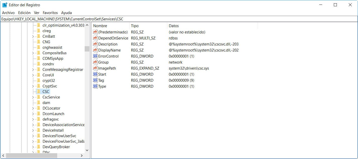Expand the CompositeBus tree node

[33, 53]
